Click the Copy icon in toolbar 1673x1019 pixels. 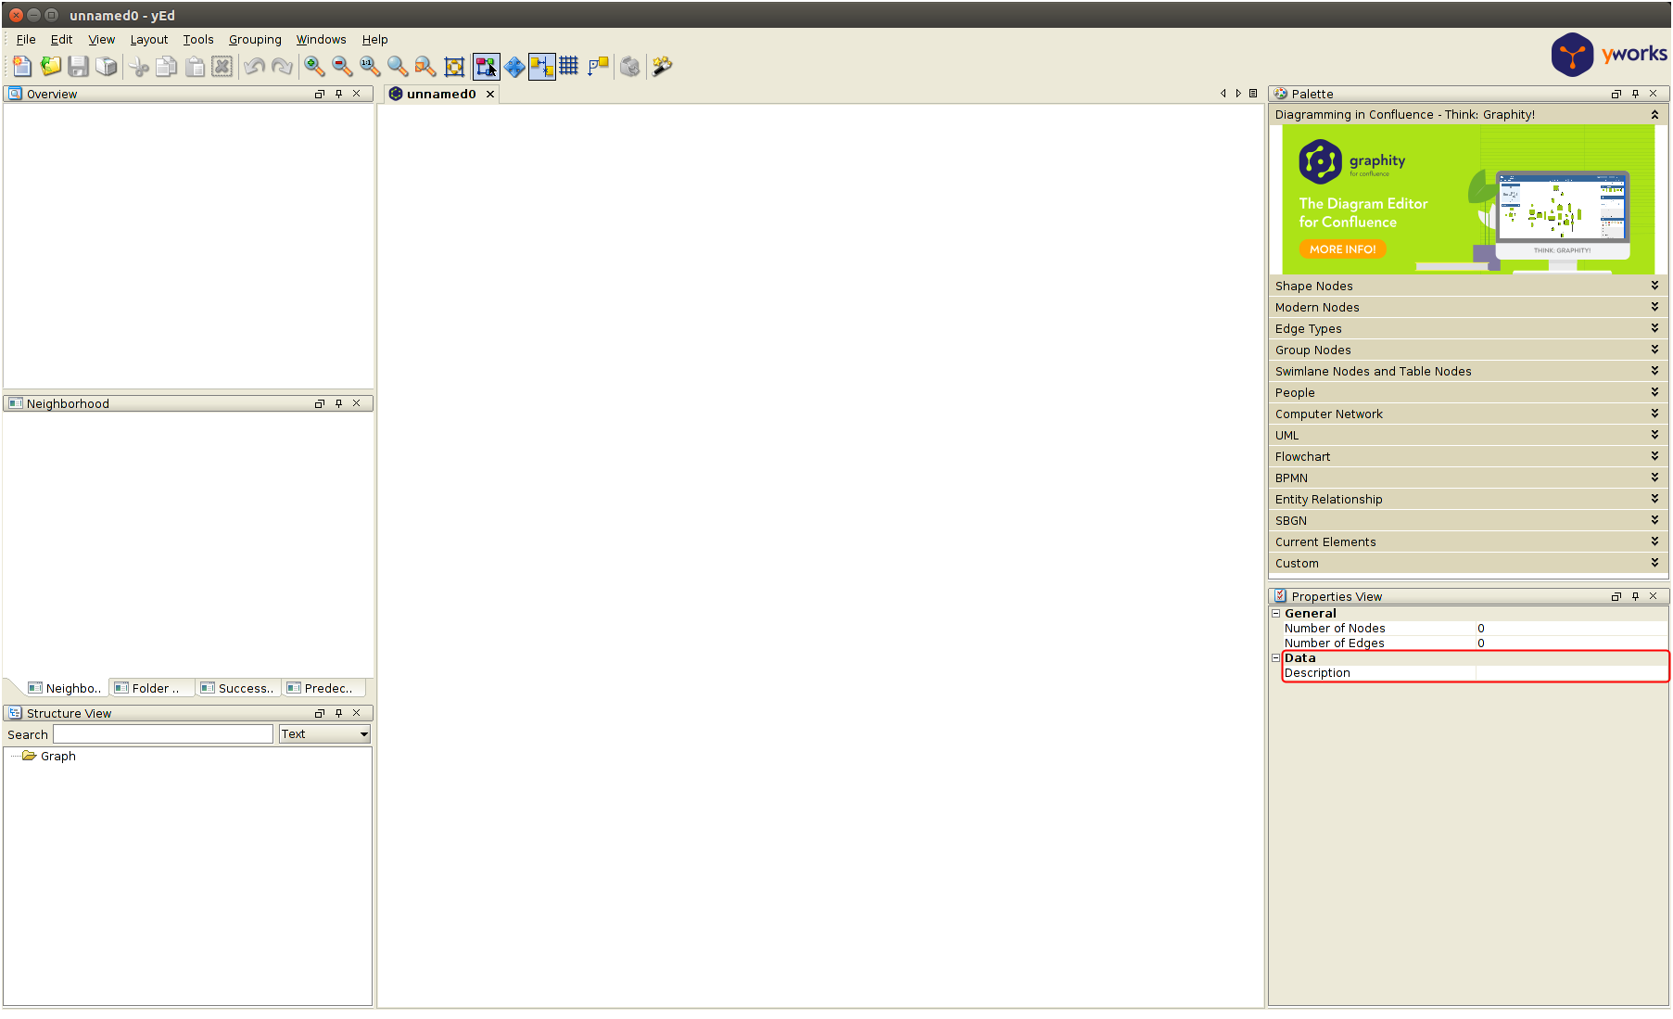[167, 66]
